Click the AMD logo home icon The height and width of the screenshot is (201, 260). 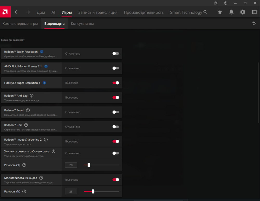click(5, 12)
